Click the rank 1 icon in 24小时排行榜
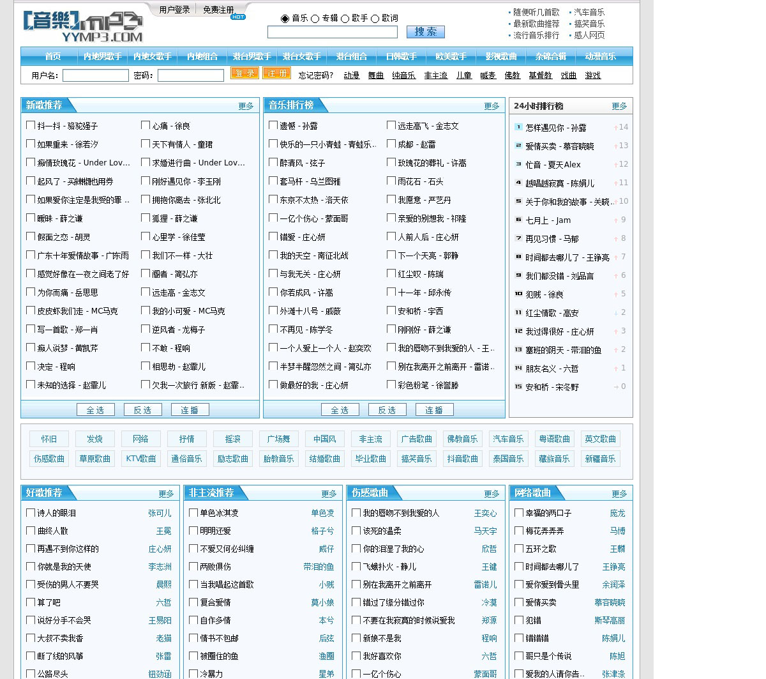766x679 pixels. pos(518,127)
